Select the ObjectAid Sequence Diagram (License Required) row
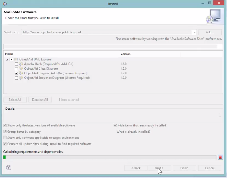The width and height of the screenshot is (227, 178). coord(57,78)
